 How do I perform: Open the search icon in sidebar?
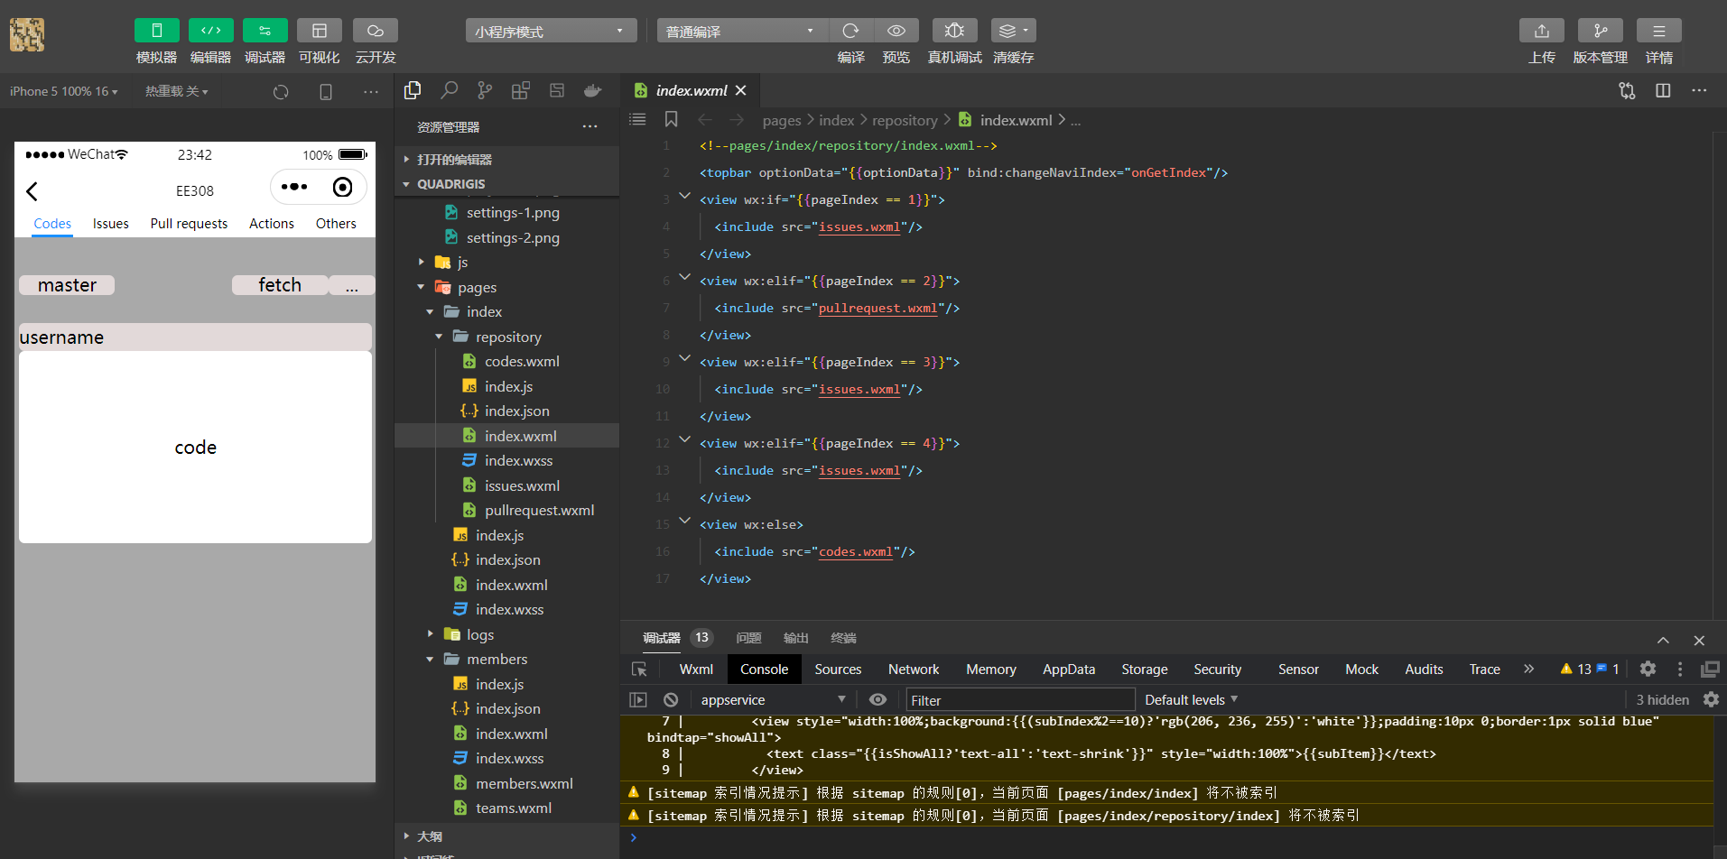tap(449, 90)
